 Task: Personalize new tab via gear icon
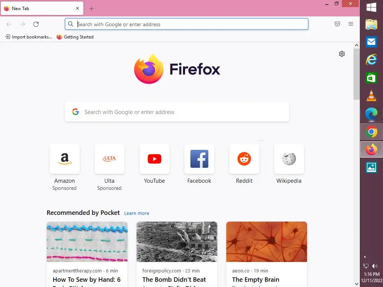pos(342,54)
